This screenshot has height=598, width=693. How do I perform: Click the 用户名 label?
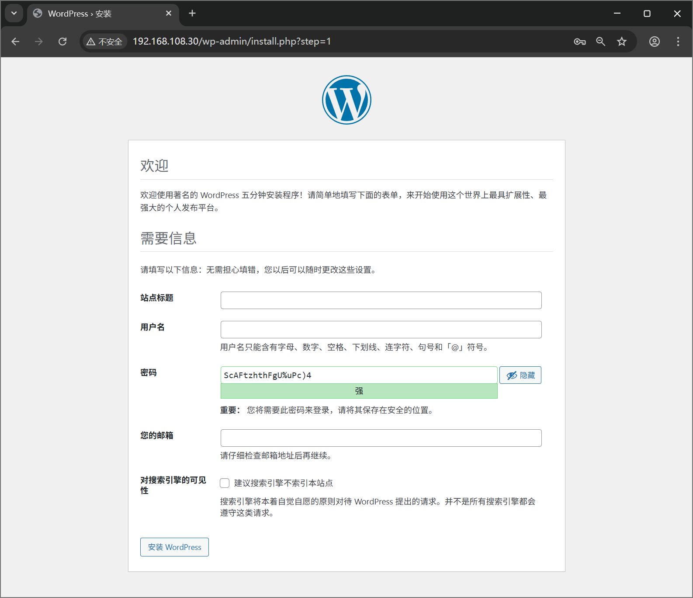[152, 327]
